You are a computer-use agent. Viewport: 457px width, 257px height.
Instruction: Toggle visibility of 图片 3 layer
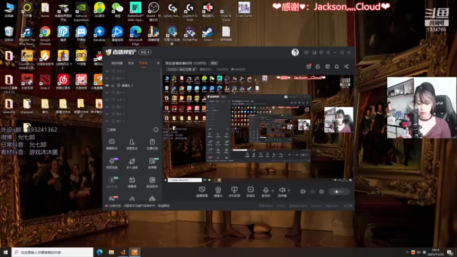107,121
